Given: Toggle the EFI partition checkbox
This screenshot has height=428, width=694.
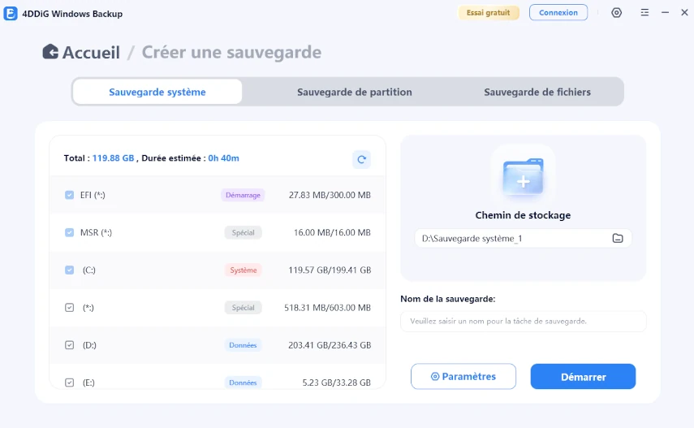Looking at the screenshot, I should click(70, 195).
